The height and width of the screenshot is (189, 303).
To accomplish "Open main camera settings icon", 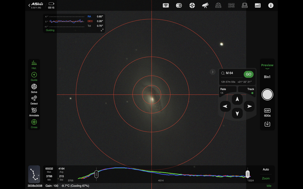I will click(x=179, y=6).
